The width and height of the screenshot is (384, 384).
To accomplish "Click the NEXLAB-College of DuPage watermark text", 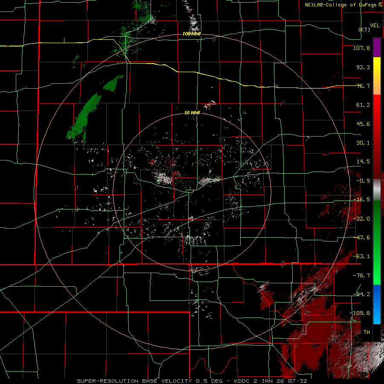I will pyautogui.click(x=344, y=5).
